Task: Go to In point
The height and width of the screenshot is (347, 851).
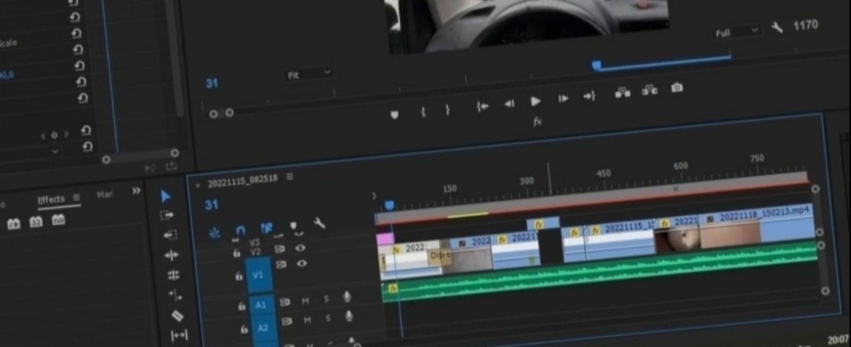Action: click(x=482, y=107)
